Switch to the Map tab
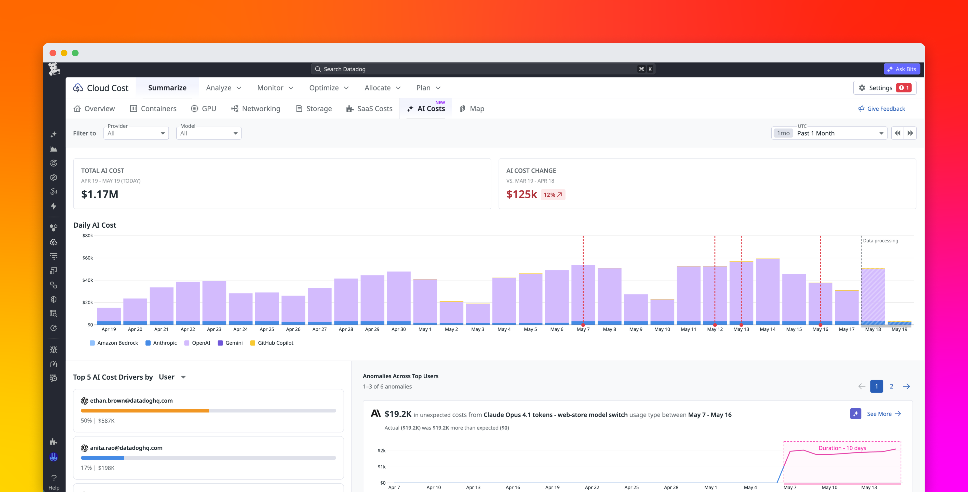The image size is (968, 492). [472, 109]
